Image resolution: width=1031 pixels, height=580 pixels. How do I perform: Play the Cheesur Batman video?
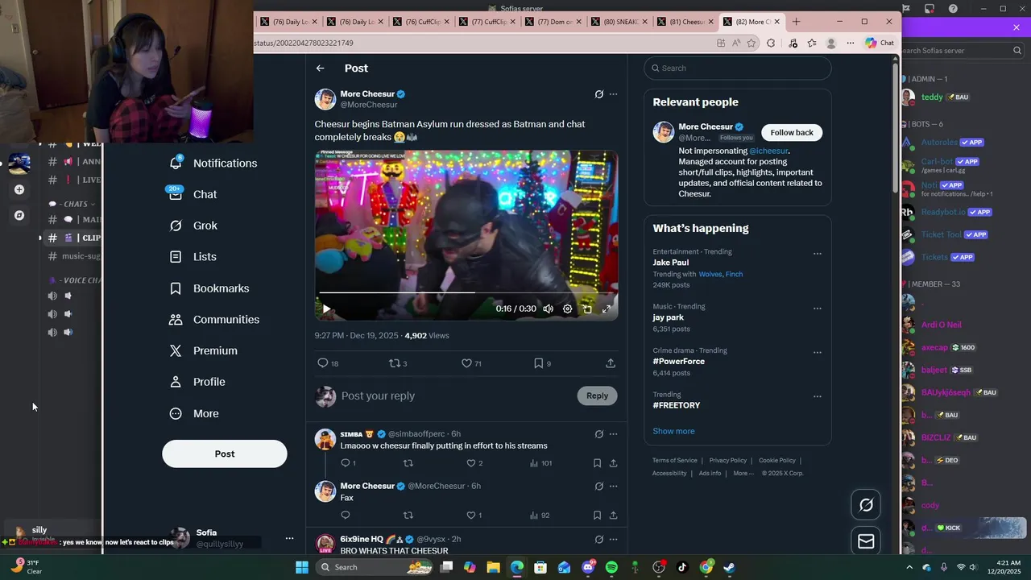326,309
